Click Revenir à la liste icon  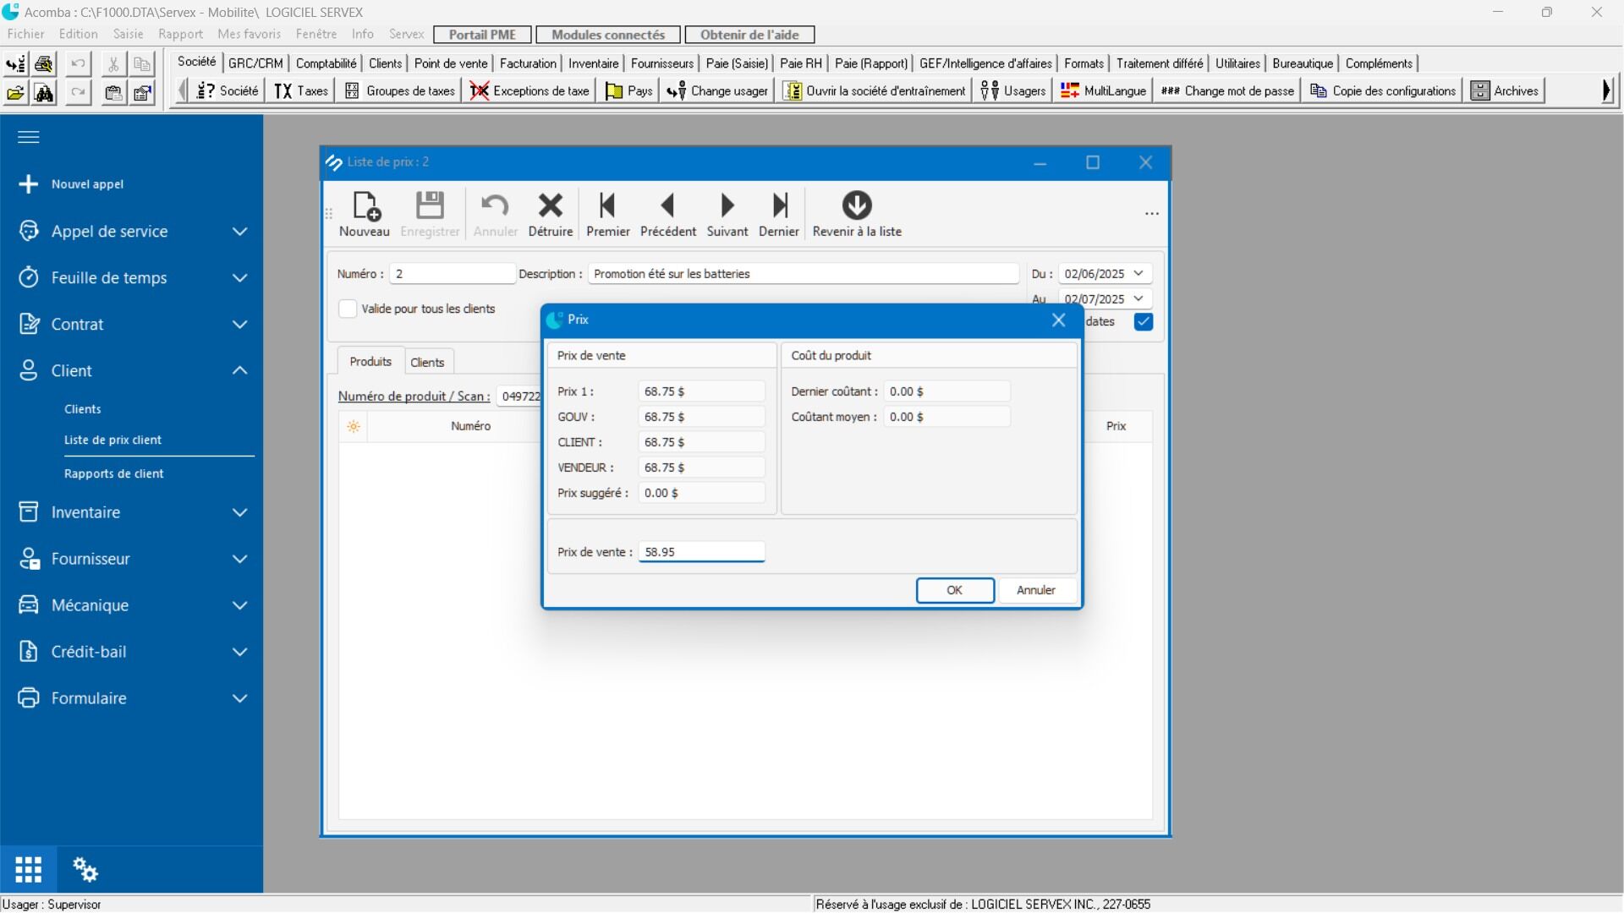pos(856,206)
